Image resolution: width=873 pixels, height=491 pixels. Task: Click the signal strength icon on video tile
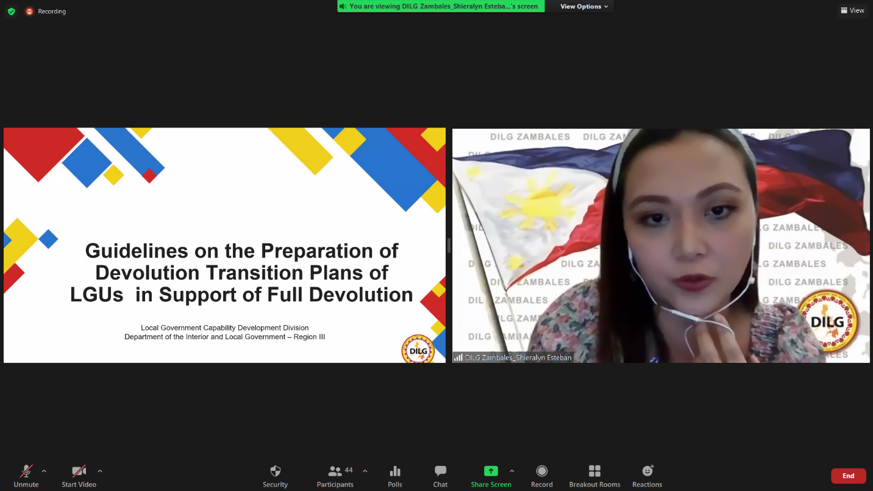coord(458,357)
